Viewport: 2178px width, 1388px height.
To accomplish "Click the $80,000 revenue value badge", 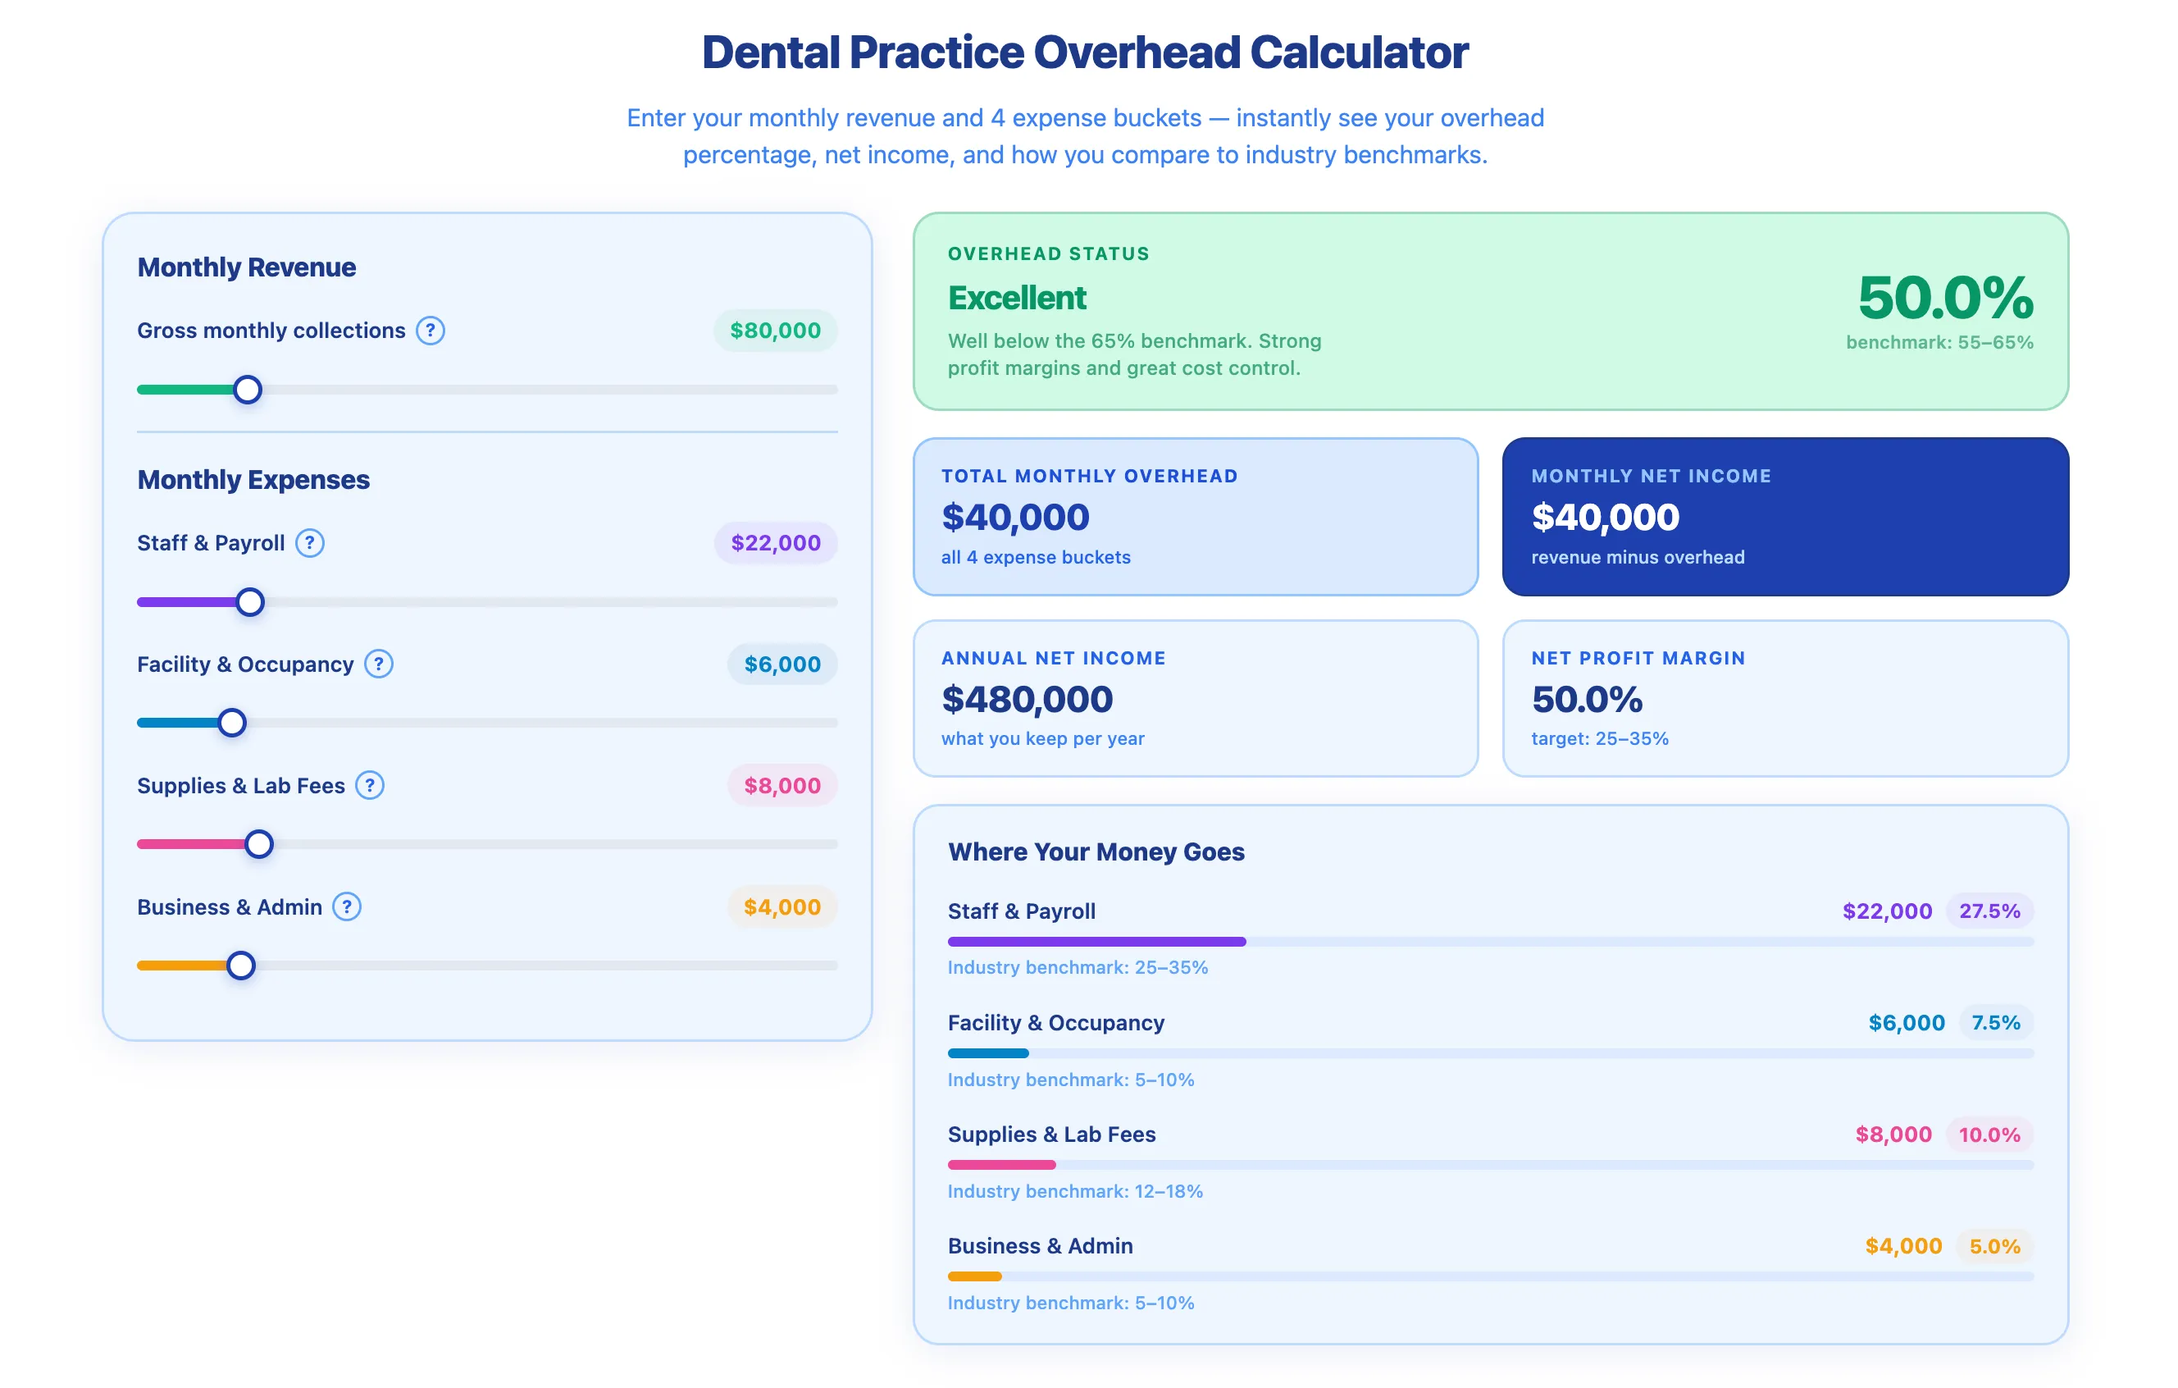I will pos(776,331).
